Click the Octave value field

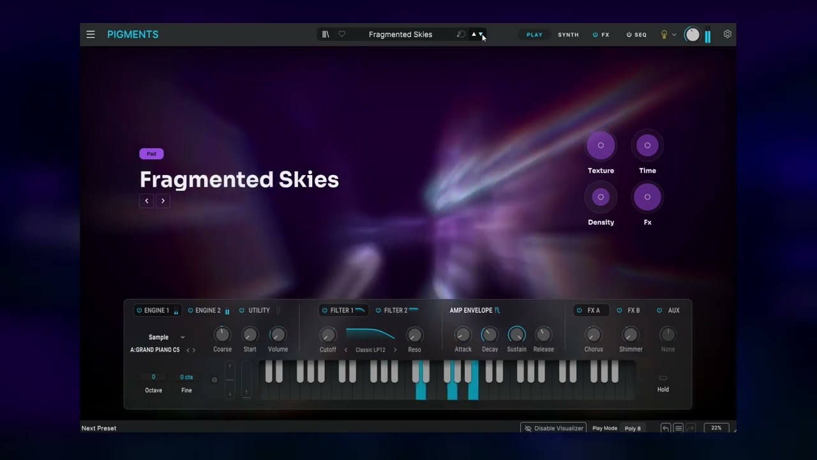[x=153, y=377]
